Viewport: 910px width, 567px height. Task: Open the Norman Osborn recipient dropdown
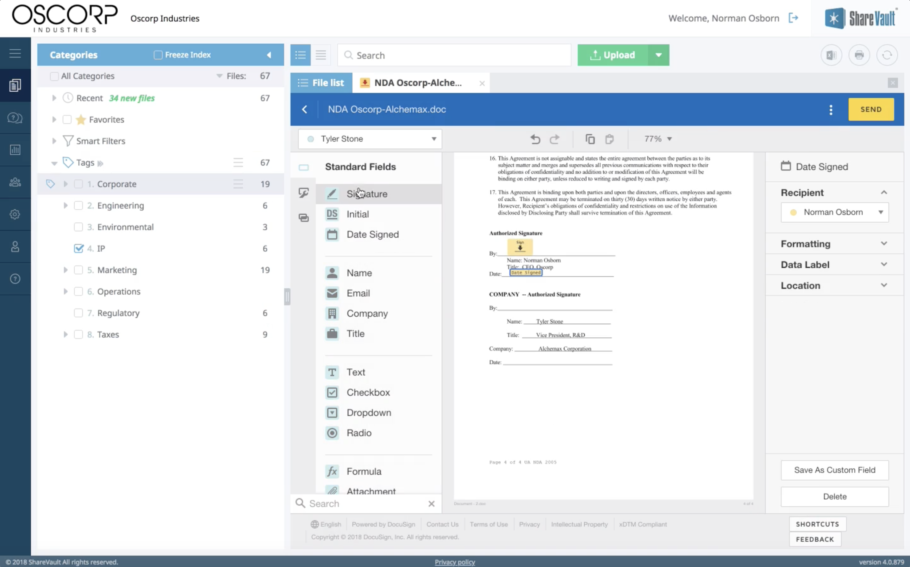tap(835, 212)
